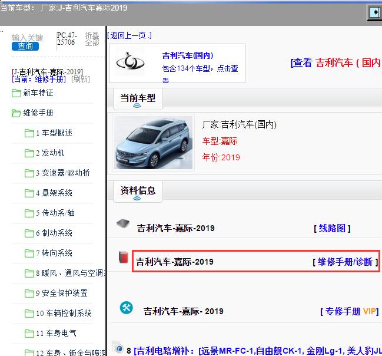Select 10 车辆控制系统 tree entry
382x356 pixels.
[64, 313]
